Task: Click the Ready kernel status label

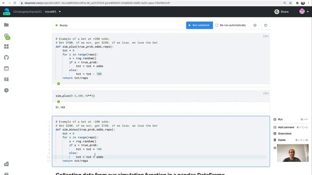Action: (64, 25)
